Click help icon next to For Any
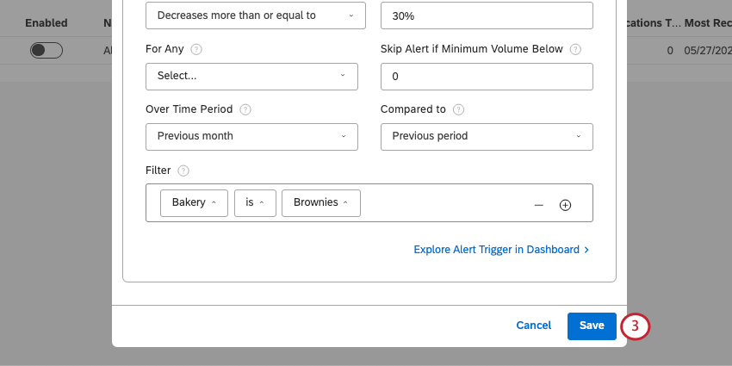Screen dimensions: 732x366 (x=196, y=50)
